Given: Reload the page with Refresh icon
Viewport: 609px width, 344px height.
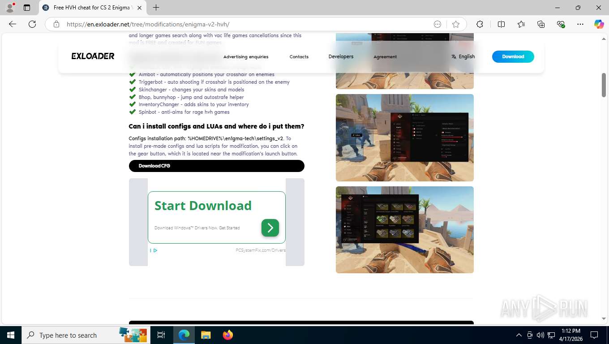Looking at the screenshot, I should point(32,24).
